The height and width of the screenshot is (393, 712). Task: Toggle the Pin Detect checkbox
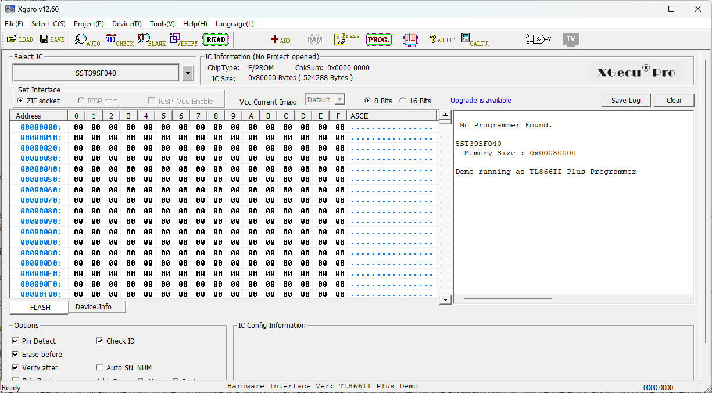tap(15, 341)
